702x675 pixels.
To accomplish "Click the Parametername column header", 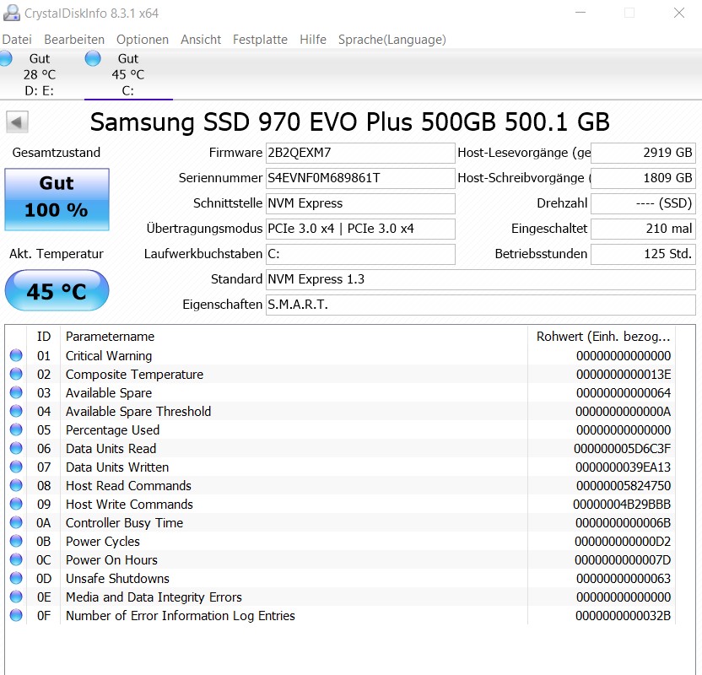I will tap(294, 337).
